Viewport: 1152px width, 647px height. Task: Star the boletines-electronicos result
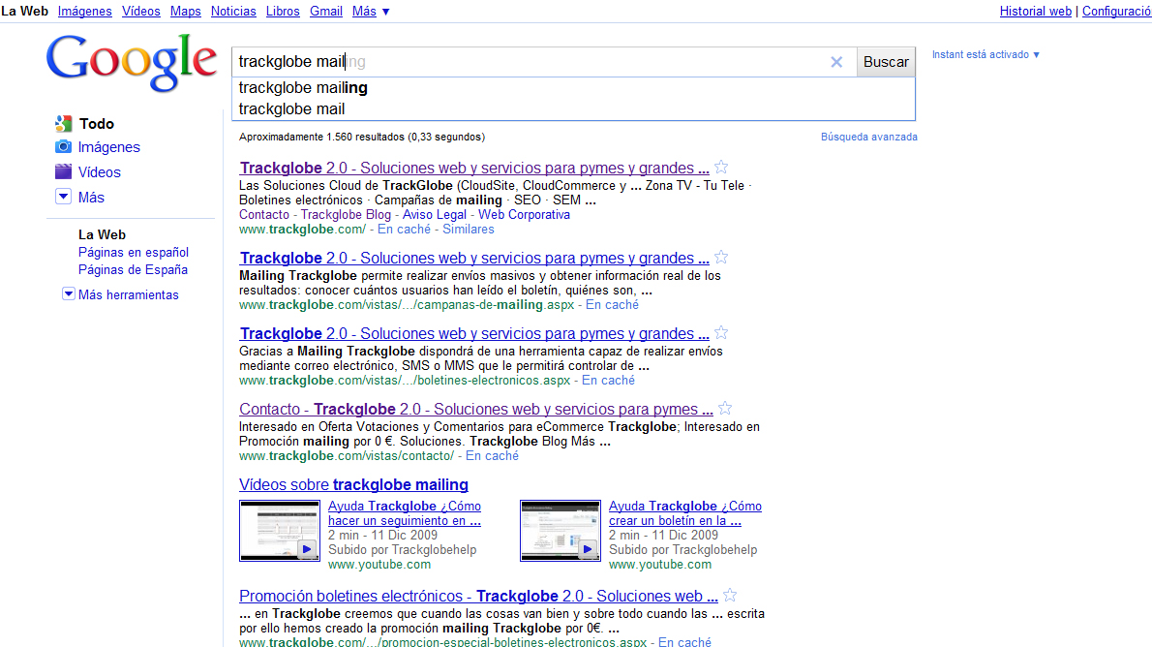click(x=721, y=333)
